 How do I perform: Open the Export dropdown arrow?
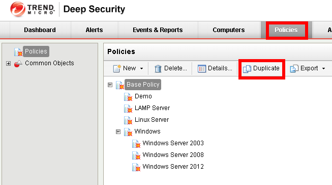[x=323, y=68]
